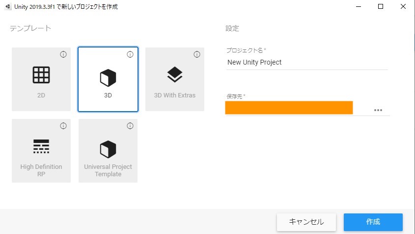Image resolution: width=415 pixels, height=234 pixels.
Task: Show info for Universal Project Template
Action: (130, 126)
